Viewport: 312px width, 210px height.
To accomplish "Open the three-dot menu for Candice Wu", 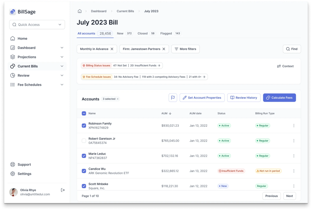I will point(294,171).
